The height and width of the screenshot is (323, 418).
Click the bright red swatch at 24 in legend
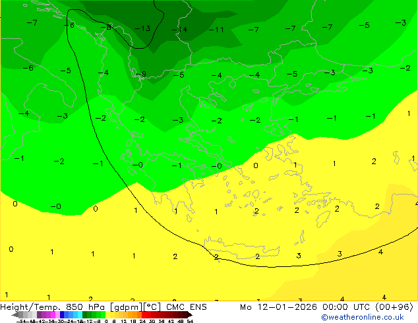click(144, 314)
